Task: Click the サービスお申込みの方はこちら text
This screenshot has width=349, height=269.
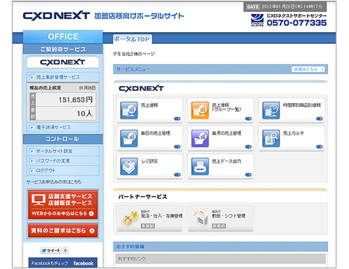Action: point(54,182)
